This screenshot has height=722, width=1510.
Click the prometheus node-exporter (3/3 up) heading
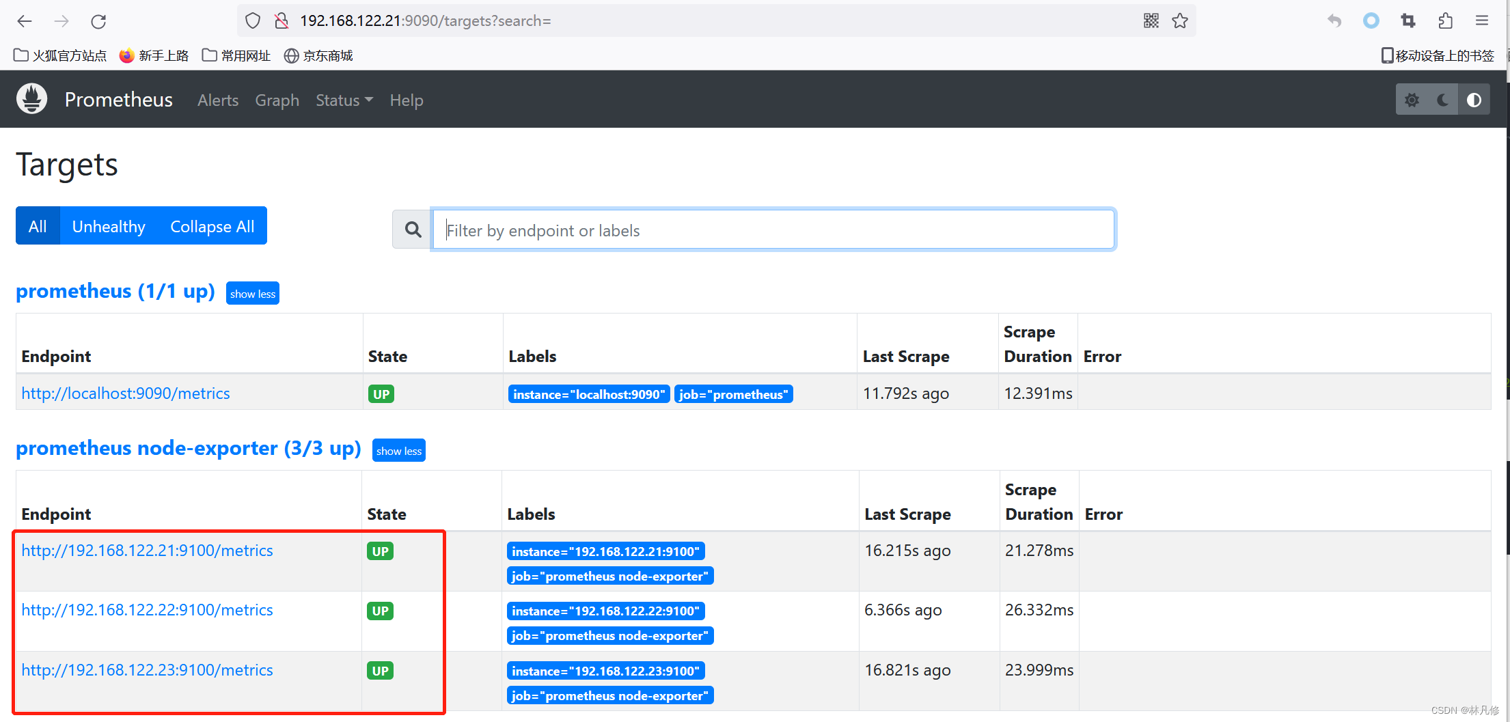coord(189,448)
